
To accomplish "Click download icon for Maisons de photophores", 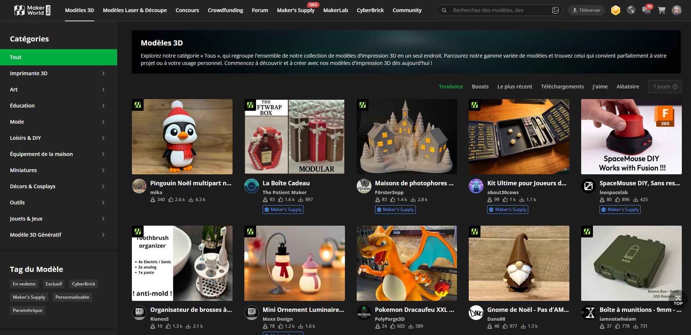I will 413,200.
